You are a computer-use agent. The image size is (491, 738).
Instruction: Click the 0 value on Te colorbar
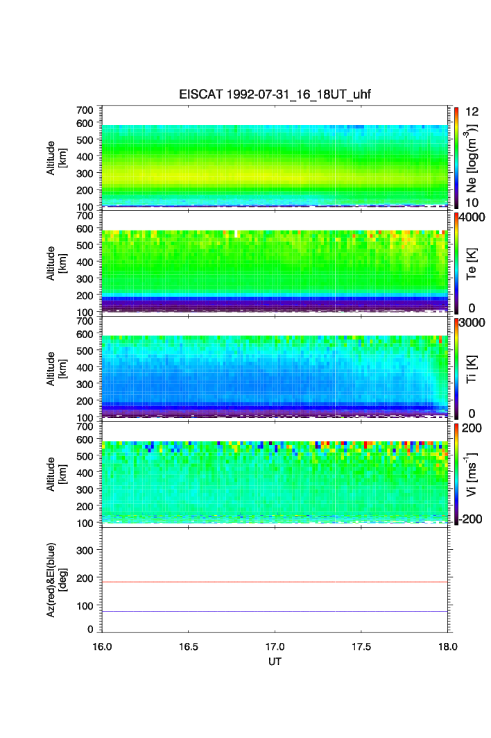click(472, 308)
